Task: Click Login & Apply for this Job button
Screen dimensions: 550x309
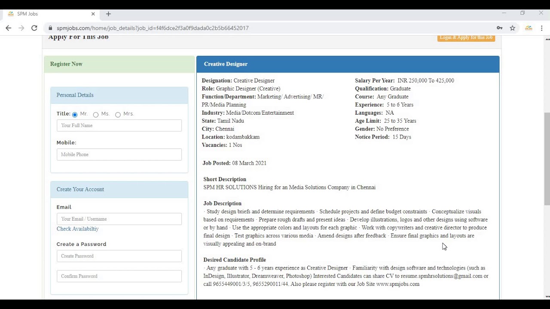Action: coord(466,38)
